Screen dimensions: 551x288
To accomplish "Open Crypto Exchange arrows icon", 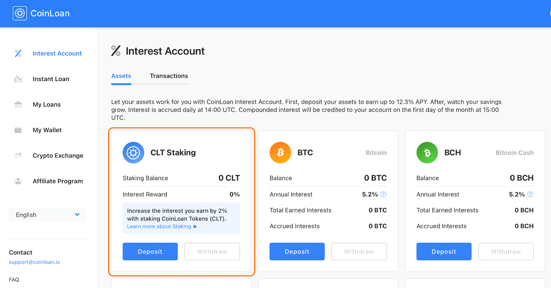I will coord(18,155).
